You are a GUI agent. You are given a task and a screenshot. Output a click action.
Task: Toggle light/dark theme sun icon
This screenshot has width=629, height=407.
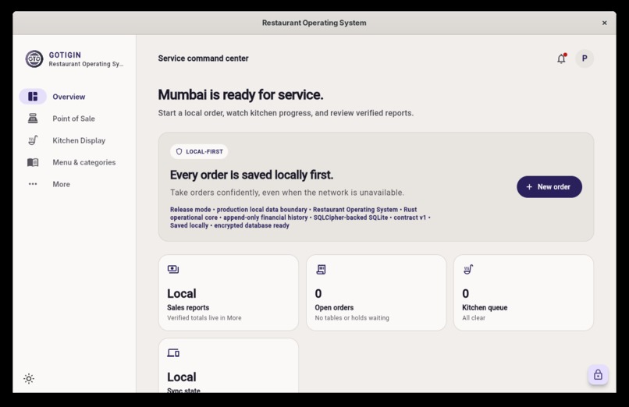pyautogui.click(x=29, y=379)
